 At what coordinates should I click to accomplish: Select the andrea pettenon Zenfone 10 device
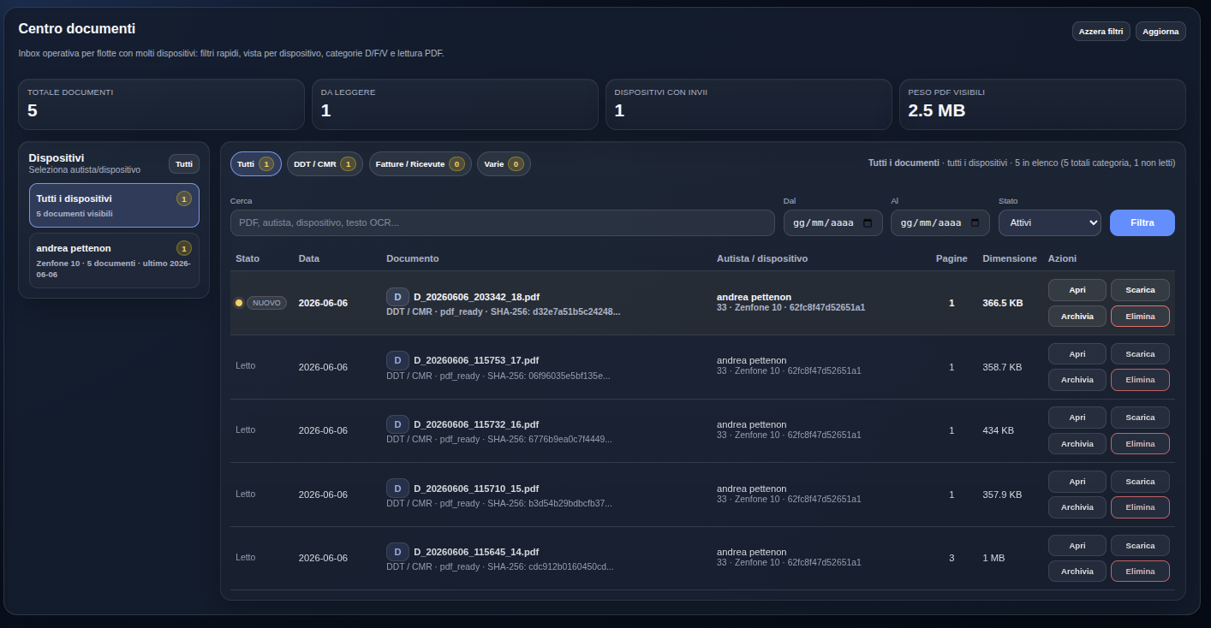[x=114, y=260]
